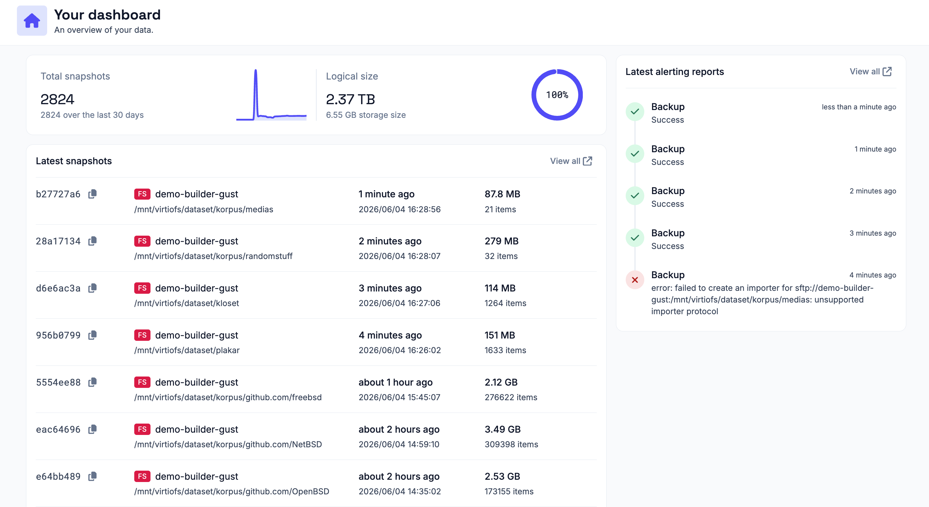Image resolution: width=929 pixels, height=507 pixels.
Task: Open the korpus/medias snapshot row
Action: 316,201
